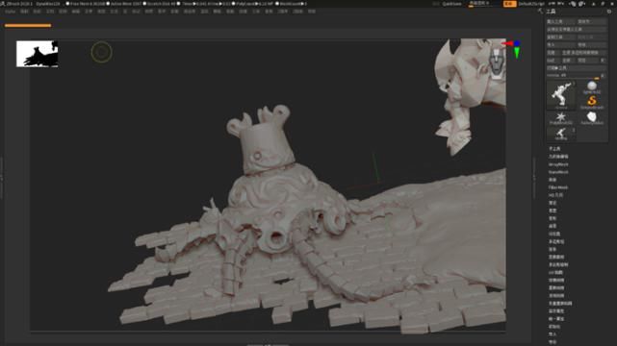Toggle the R button beside the 49 slider
Image resolution: width=617 pixels, height=346 pixels.
click(x=604, y=75)
